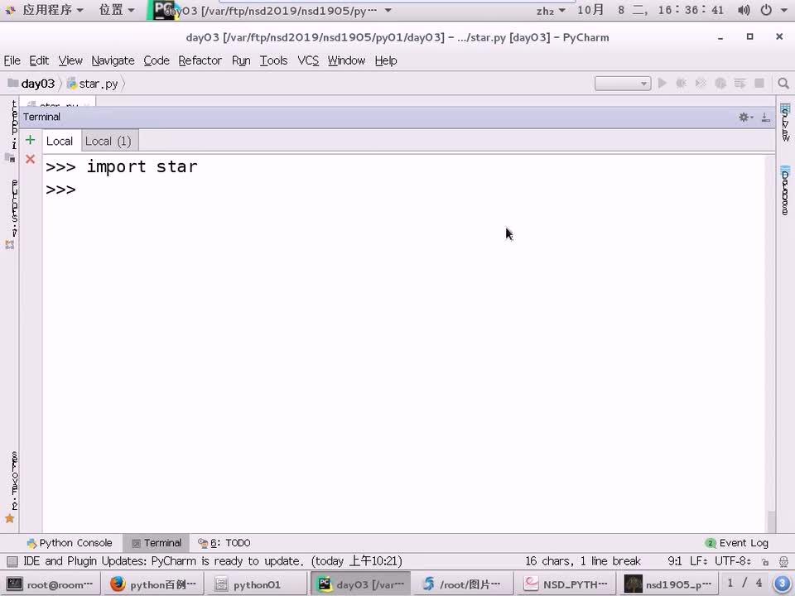Click the volume speaker icon
This screenshot has height=596, width=795.
tap(744, 10)
